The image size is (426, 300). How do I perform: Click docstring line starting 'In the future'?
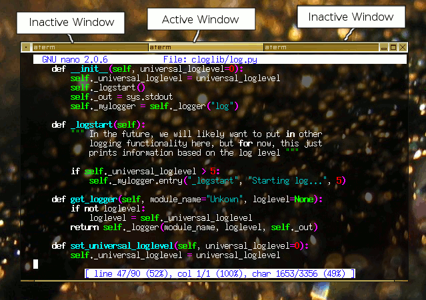(197, 134)
